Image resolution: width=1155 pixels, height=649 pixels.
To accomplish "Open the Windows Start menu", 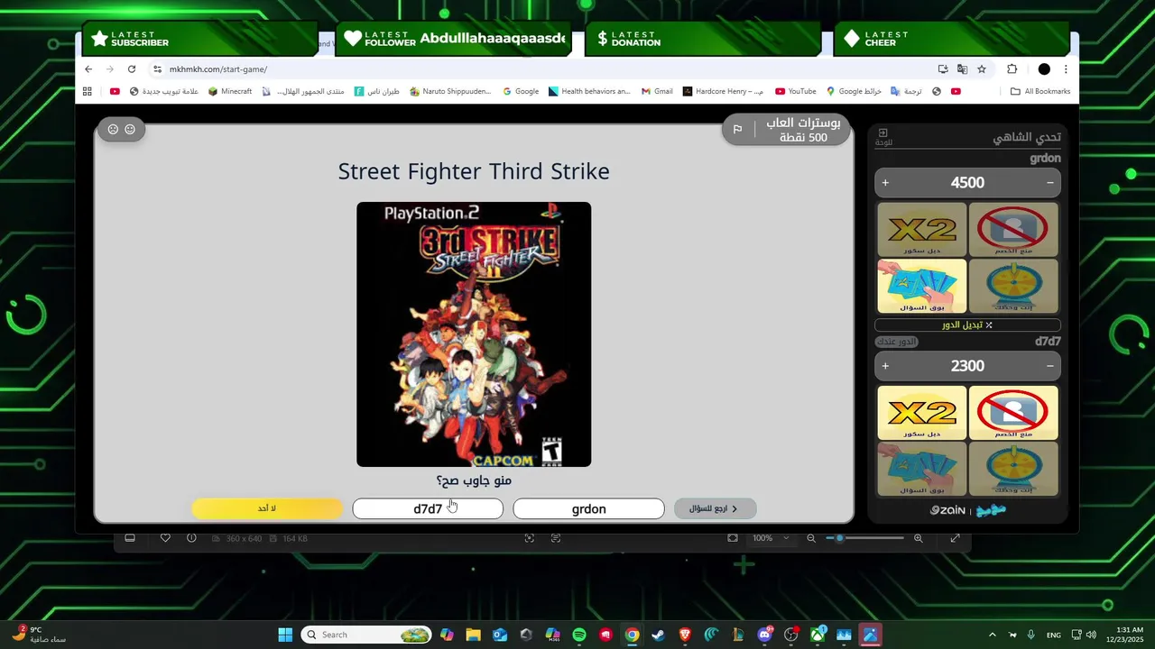I will point(285,635).
